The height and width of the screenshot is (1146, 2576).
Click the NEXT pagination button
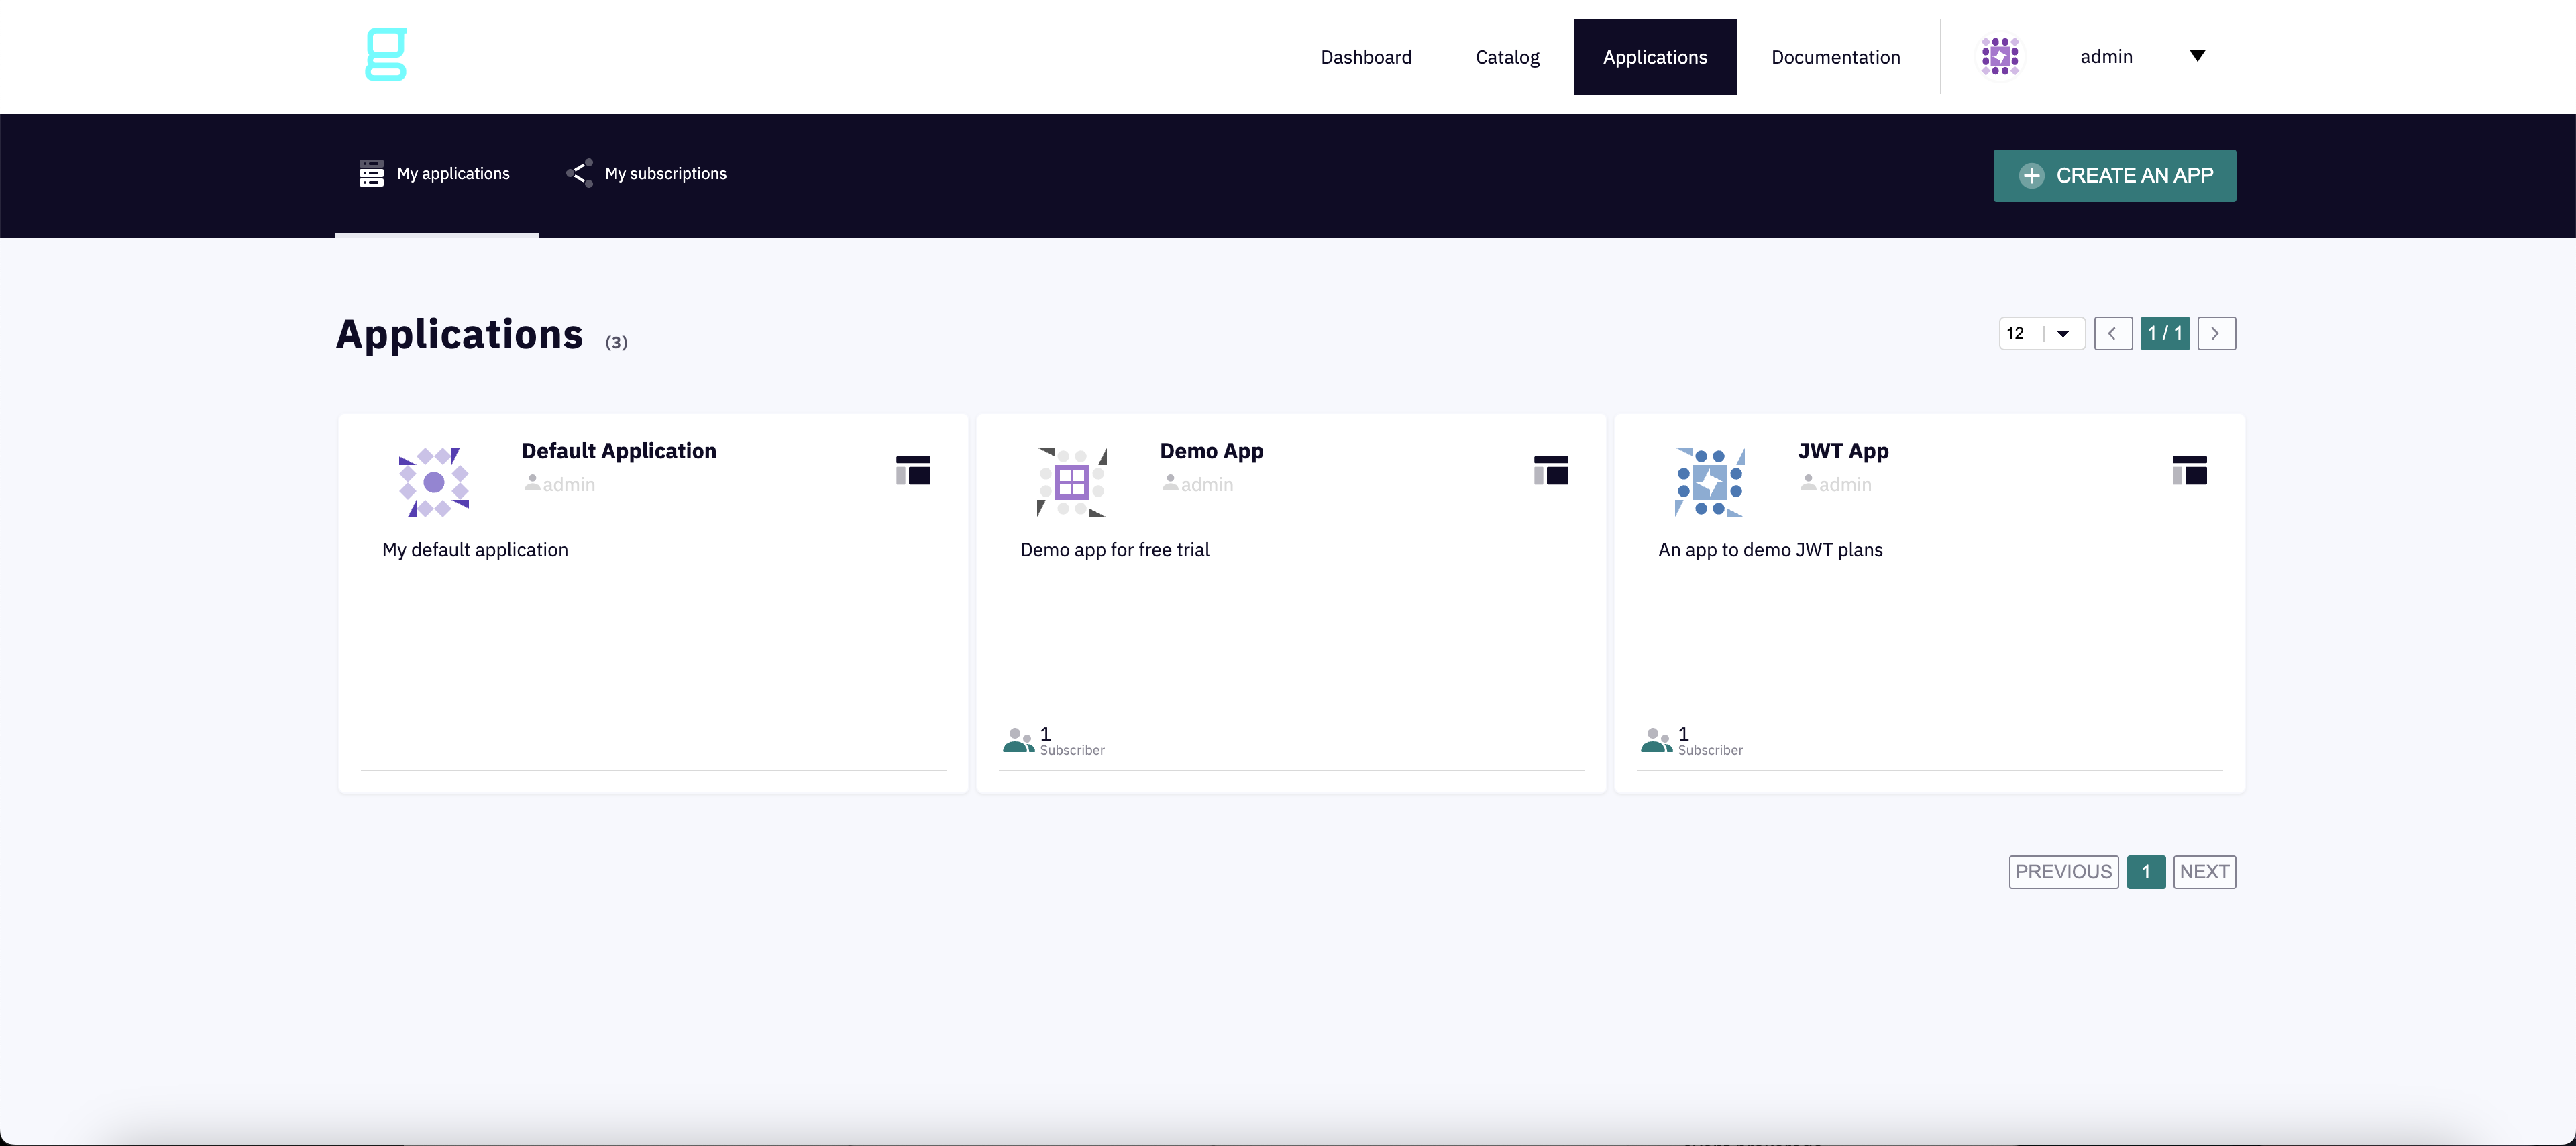click(x=2204, y=872)
